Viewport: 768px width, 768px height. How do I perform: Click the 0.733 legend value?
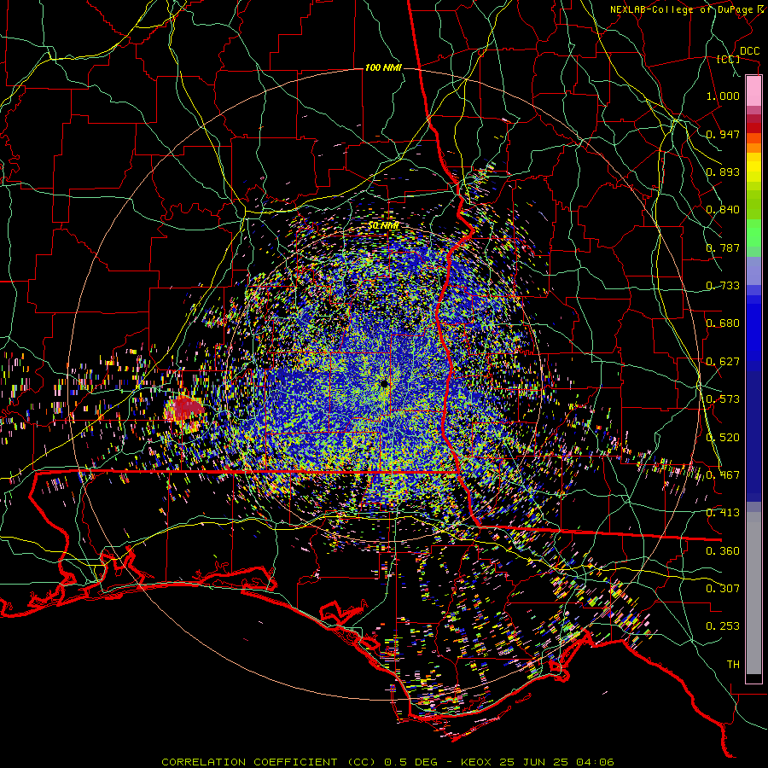[x=723, y=286]
